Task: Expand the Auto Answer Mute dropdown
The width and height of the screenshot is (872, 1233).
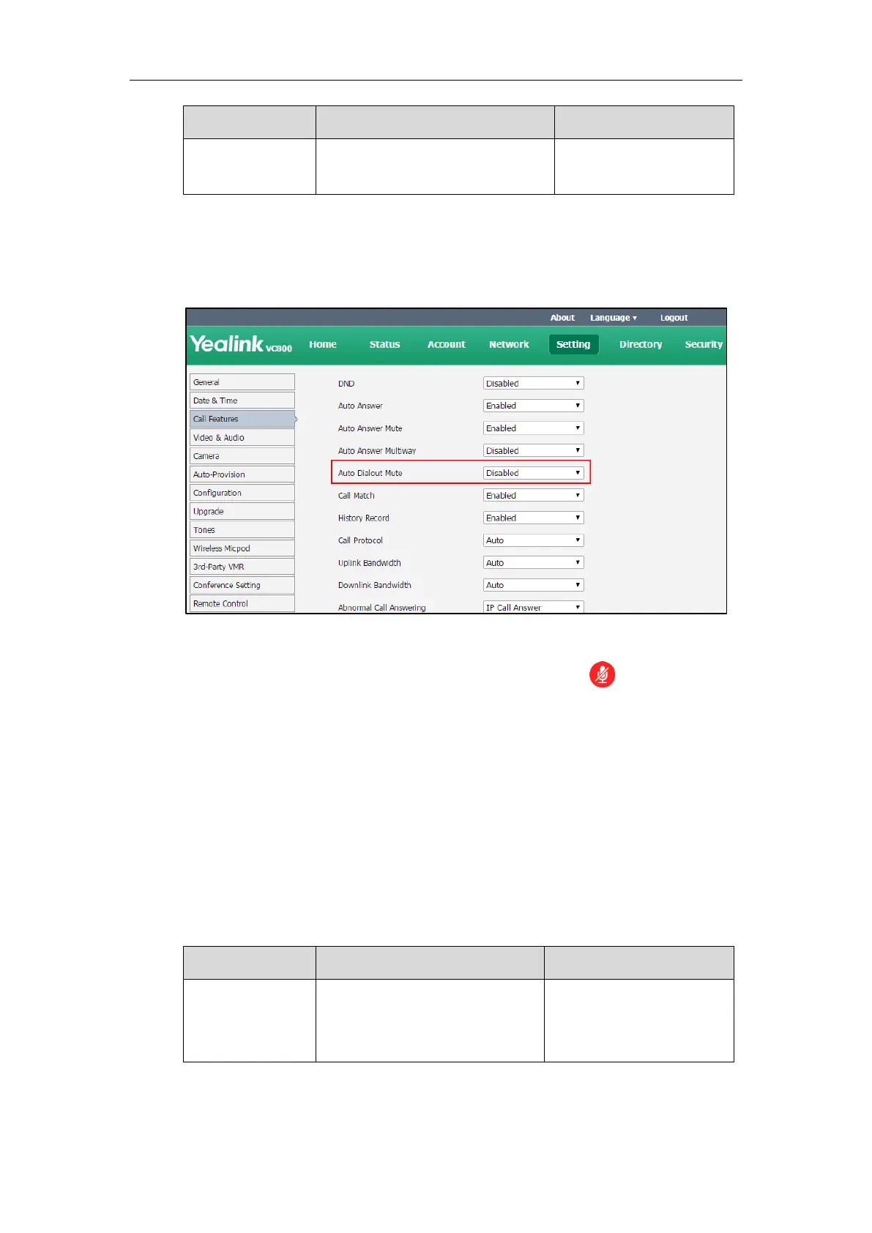Action: 534,428
